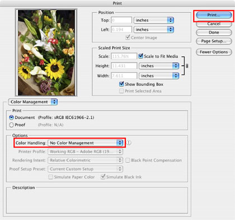Click the Scale percentage field
The image size is (235, 220).
(124, 56)
